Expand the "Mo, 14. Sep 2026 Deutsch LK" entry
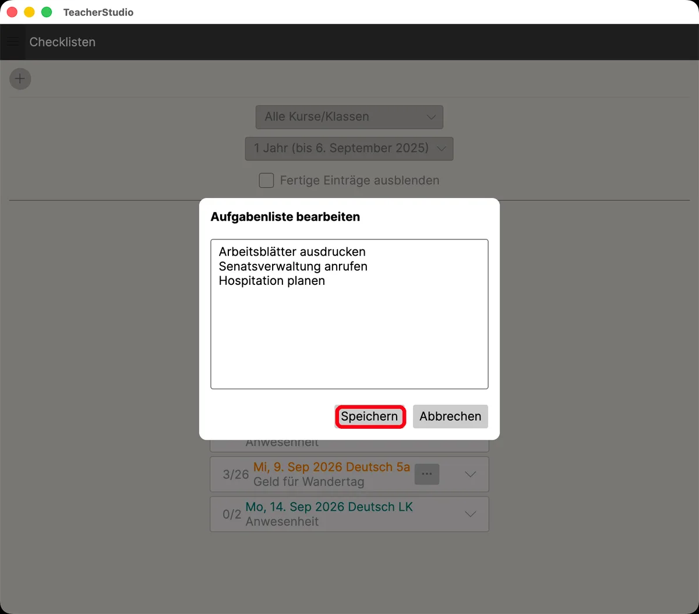 pos(471,514)
